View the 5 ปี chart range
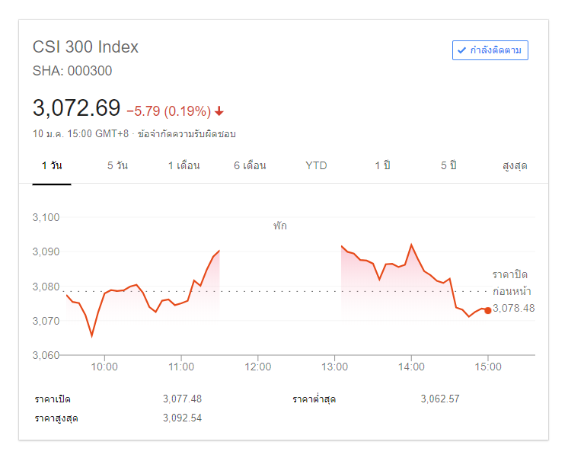Viewport: 568px width, 458px height. tap(448, 165)
